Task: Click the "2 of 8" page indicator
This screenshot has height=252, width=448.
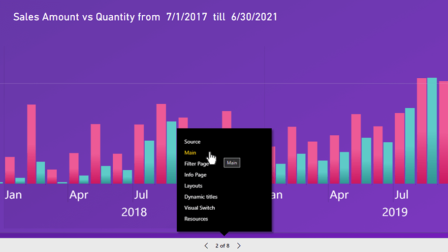Action: coord(222,246)
